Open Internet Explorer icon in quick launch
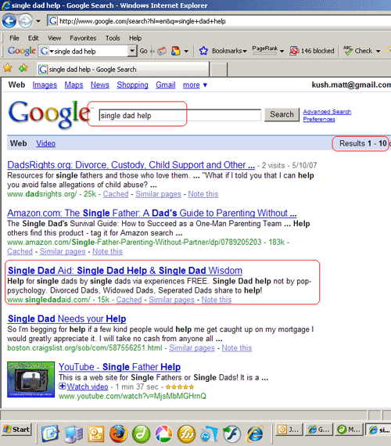391x446 pixels. [255, 434]
